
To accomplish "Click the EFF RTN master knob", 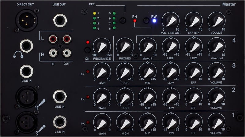I will click(x=194, y=21).
